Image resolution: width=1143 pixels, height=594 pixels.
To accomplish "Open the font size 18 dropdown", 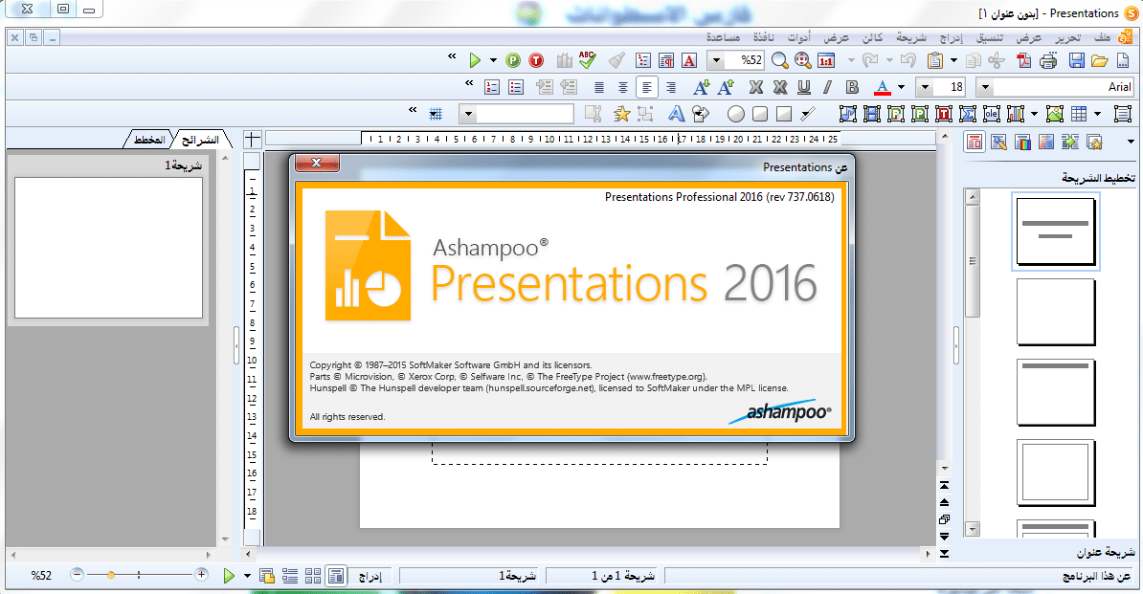I will (x=925, y=87).
